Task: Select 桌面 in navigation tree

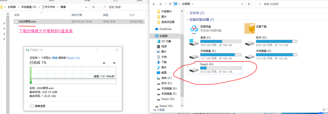Action: pos(162,73)
